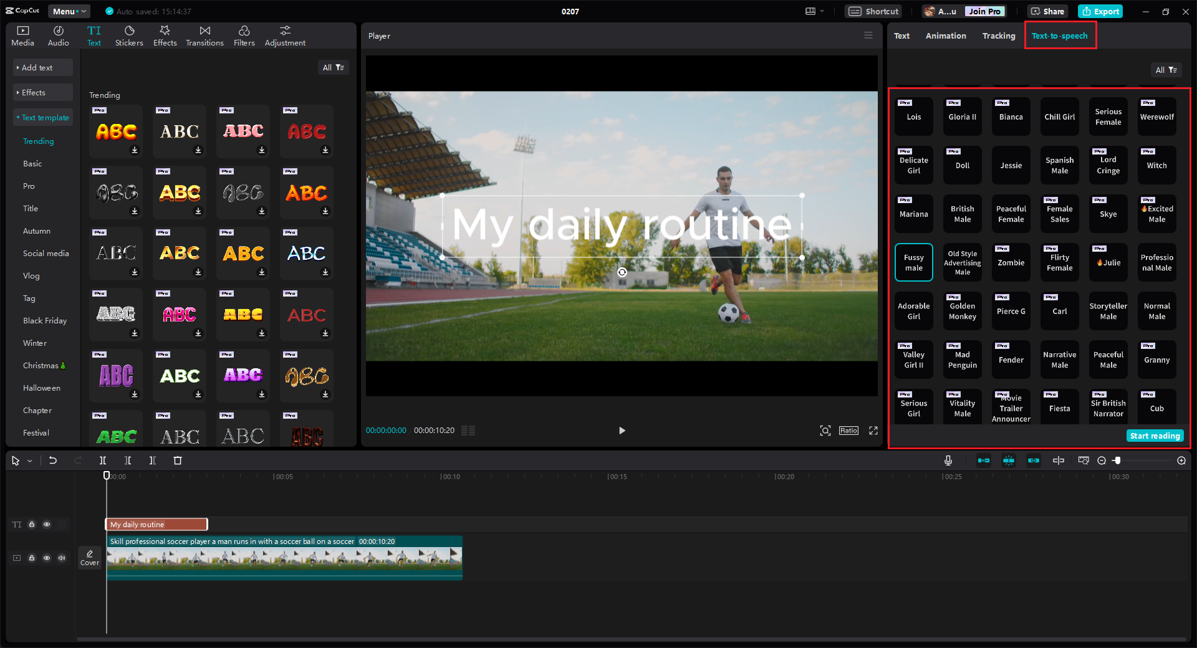Adjust the timeline zoom slider handle

(x=1117, y=460)
